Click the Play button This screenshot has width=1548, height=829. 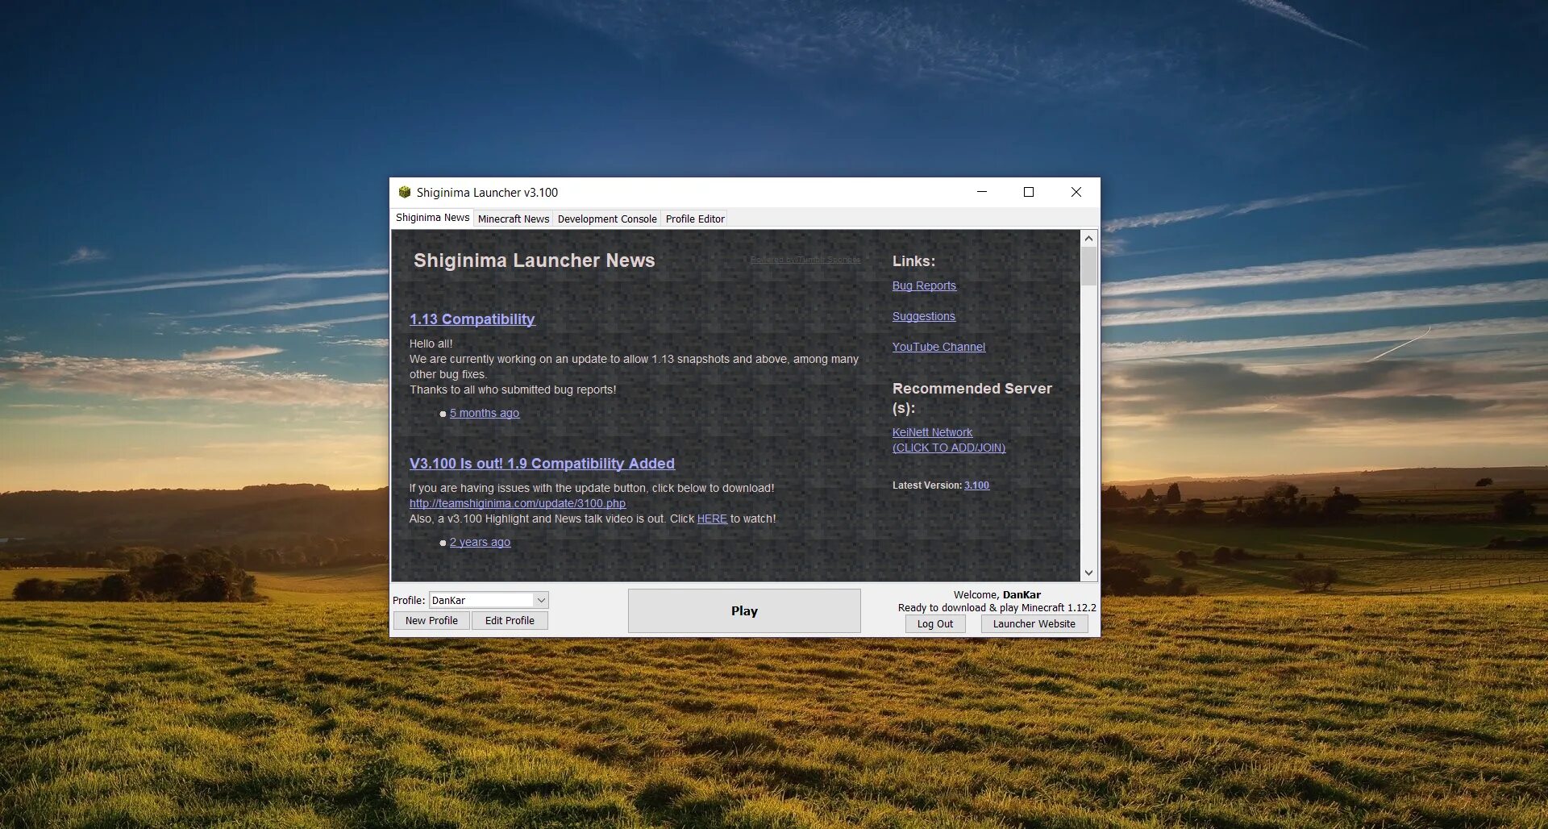click(x=744, y=610)
